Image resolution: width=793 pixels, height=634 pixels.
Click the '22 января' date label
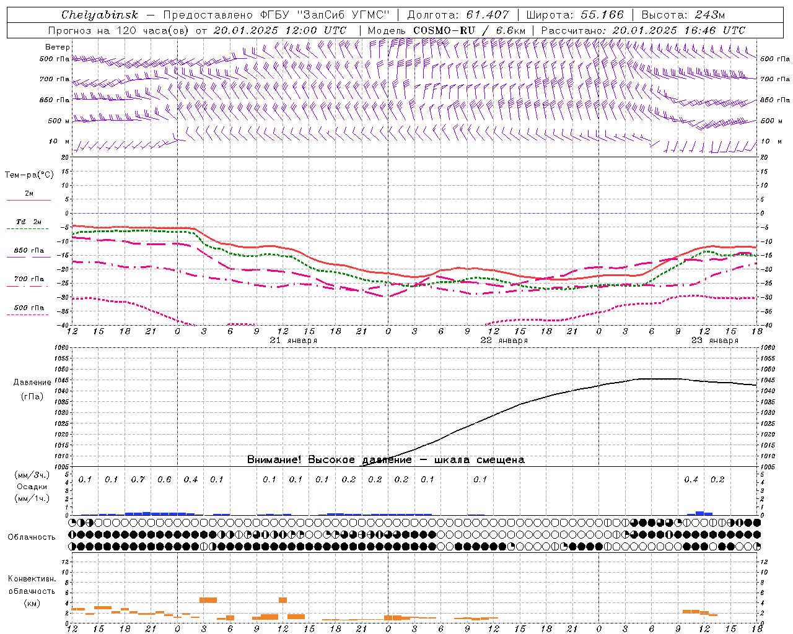(x=504, y=341)
